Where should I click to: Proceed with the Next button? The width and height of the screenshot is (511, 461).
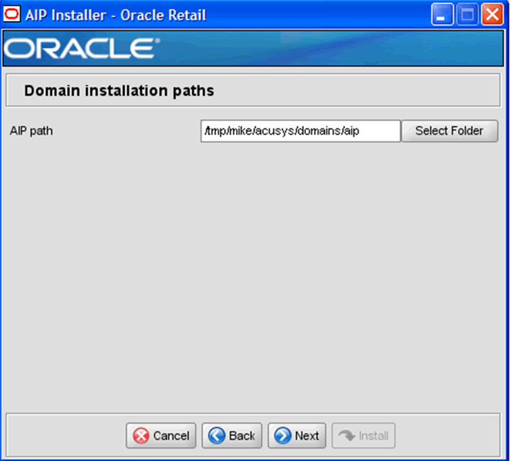pos(297,435)
